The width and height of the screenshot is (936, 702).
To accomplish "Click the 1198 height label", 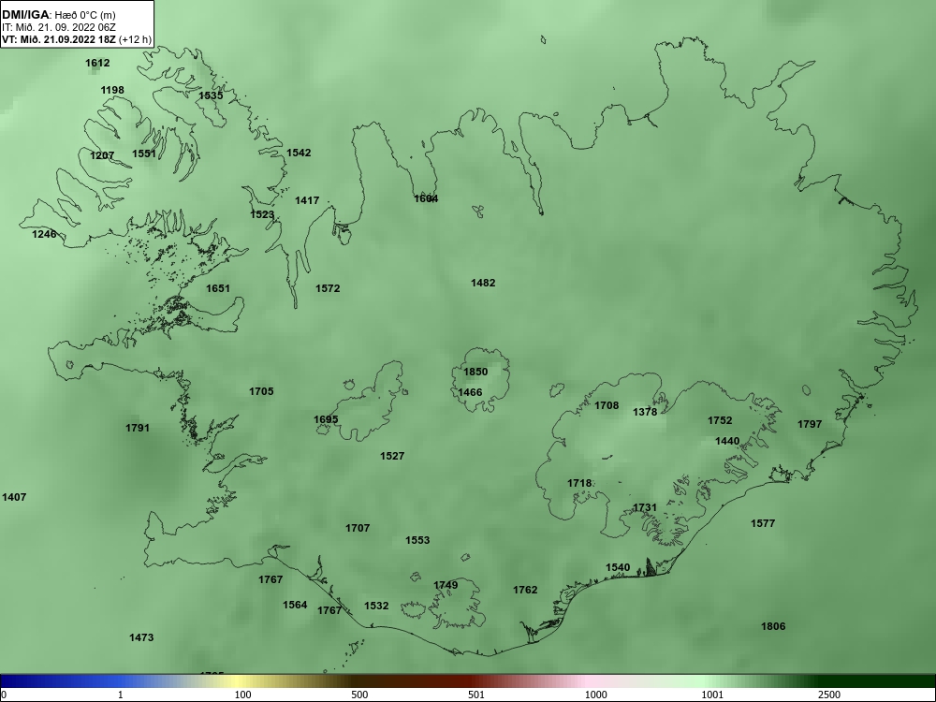I will (x=112, y=90).
